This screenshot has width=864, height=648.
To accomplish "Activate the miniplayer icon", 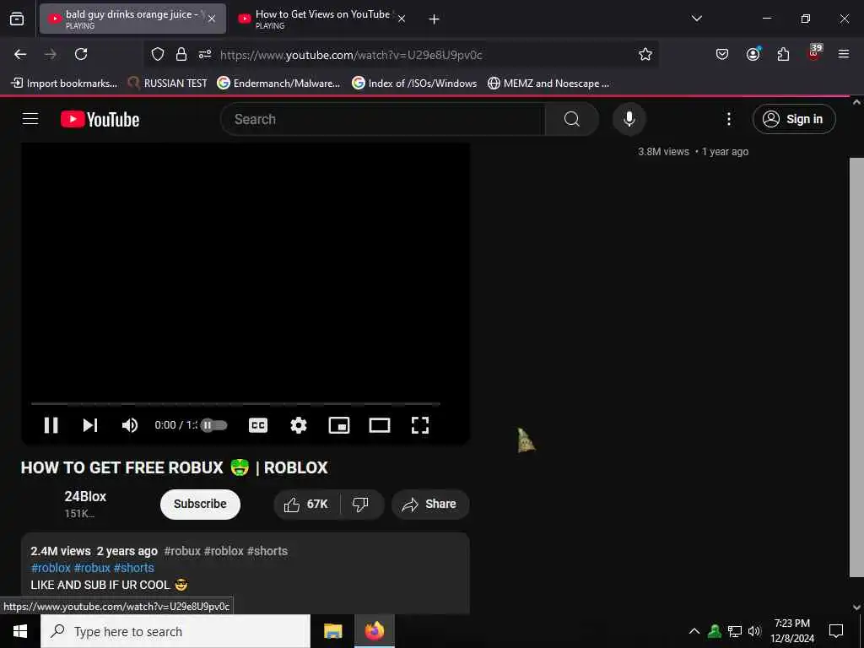I will (339, 425).
